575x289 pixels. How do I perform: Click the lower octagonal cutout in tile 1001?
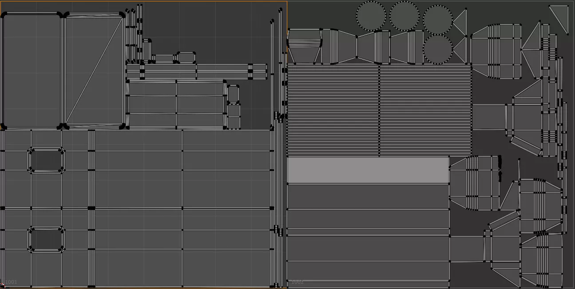pos(47,240)
